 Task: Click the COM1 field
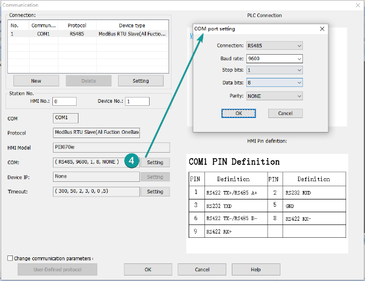coord(66,118)
